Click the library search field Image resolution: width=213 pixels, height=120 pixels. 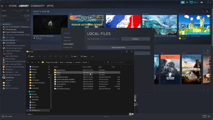pyautogui.click(x=14, y=20)
